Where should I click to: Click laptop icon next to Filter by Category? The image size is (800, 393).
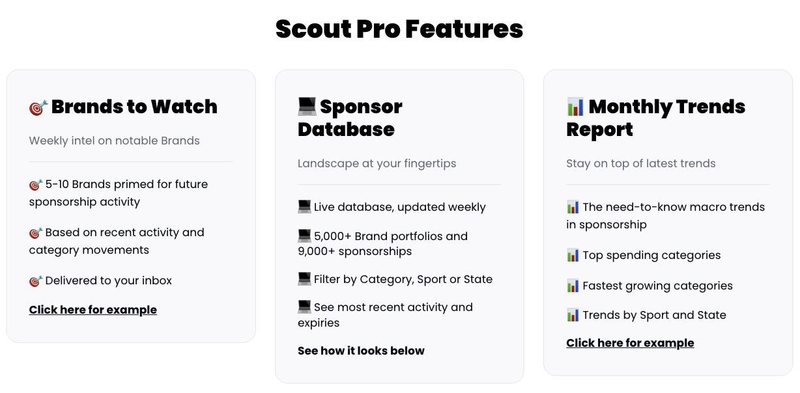[x=304, y=279]
